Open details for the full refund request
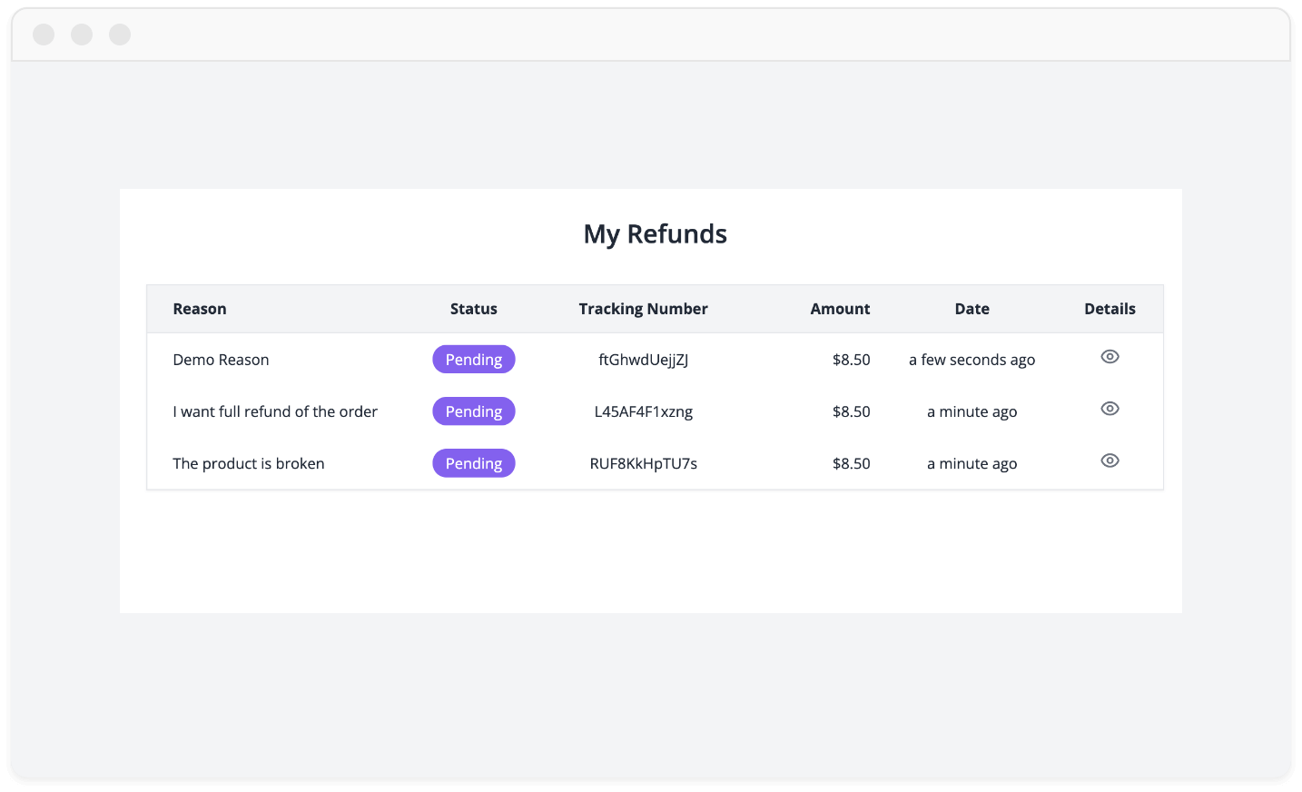1302x792 pixels. (1110, 409)
